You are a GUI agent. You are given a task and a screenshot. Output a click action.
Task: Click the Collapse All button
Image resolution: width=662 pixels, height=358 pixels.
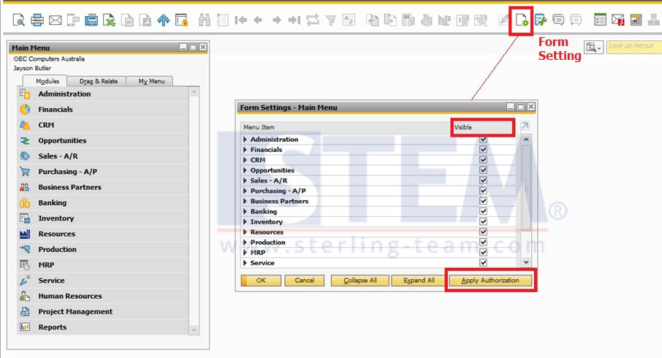[x=359, y=281]
